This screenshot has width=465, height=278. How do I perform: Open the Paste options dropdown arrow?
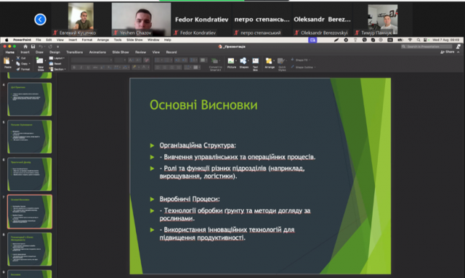click(12, 61)
